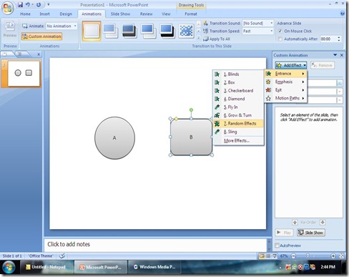
Task: Select the dissolve checkered transition thumbnail
Action: coord(186,31)
